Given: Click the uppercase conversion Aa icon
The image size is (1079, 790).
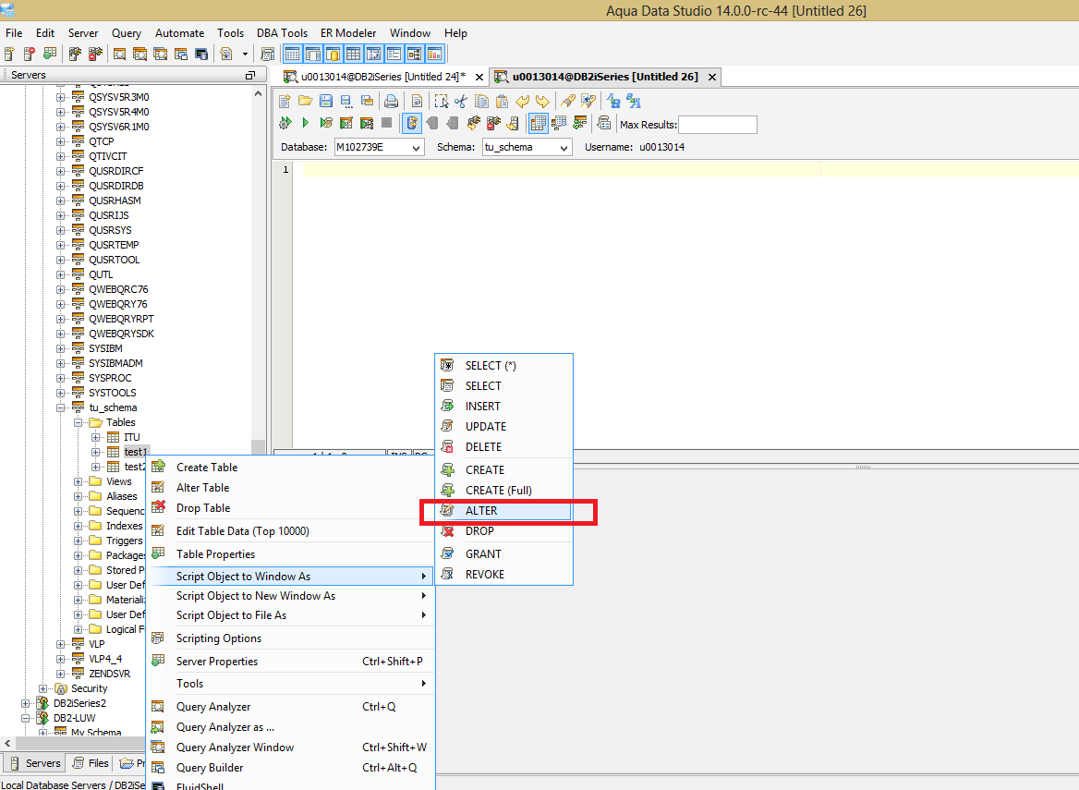Looking at the screenshot, I should click(613, 102).
